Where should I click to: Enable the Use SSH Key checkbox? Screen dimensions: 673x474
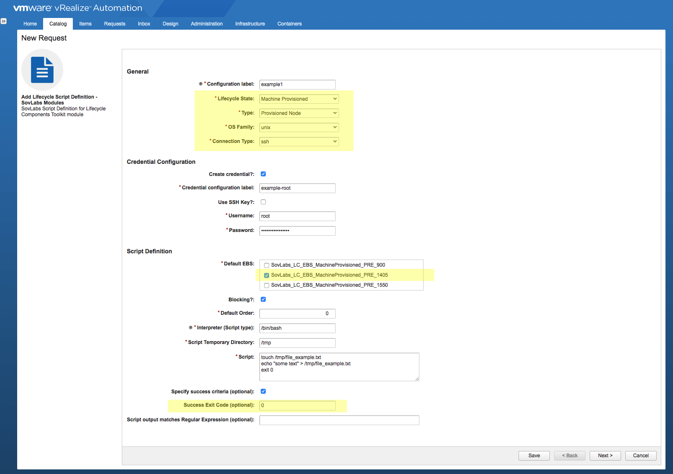click(x=263, y=202)
